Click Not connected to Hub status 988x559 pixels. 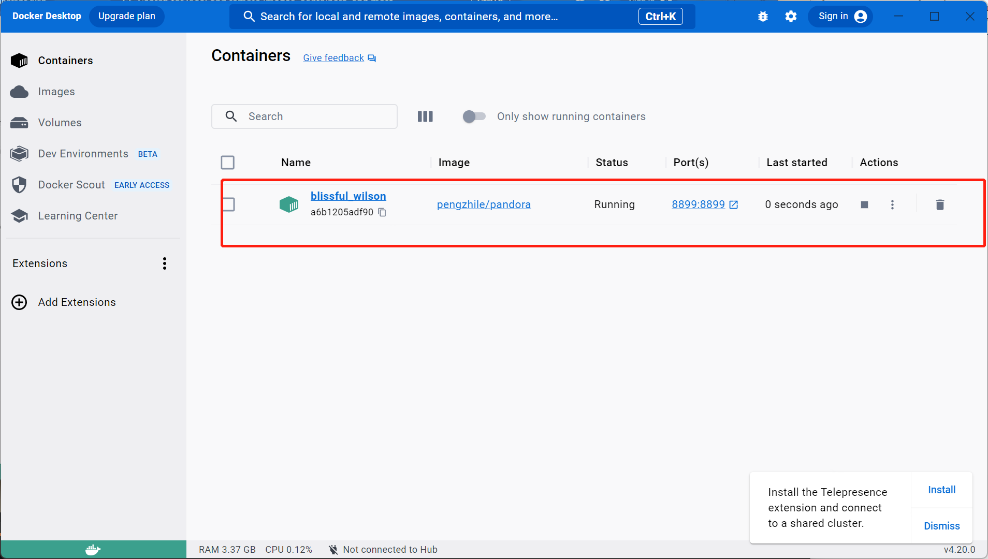(x=390, y=550)
